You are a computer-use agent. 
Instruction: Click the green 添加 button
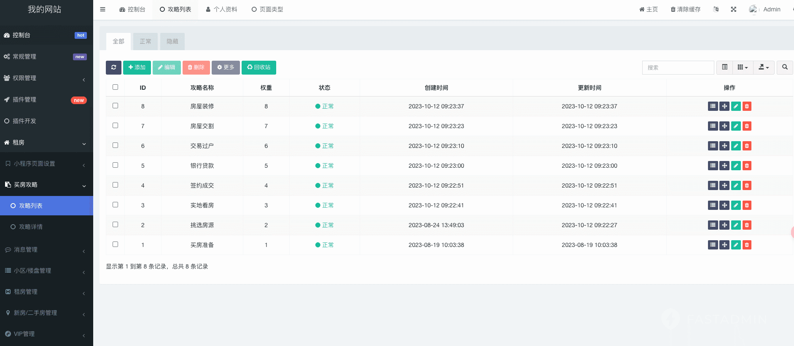[x=137, y=67]
